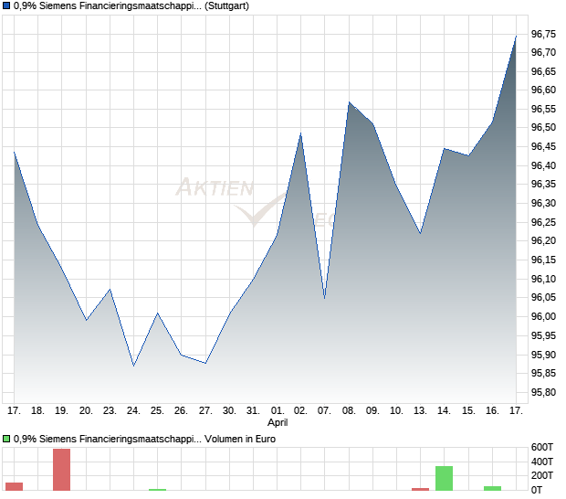Viewport: 566px width, 499px height.
Task: Click the volume axis label 600T
Action: (542, 447)
